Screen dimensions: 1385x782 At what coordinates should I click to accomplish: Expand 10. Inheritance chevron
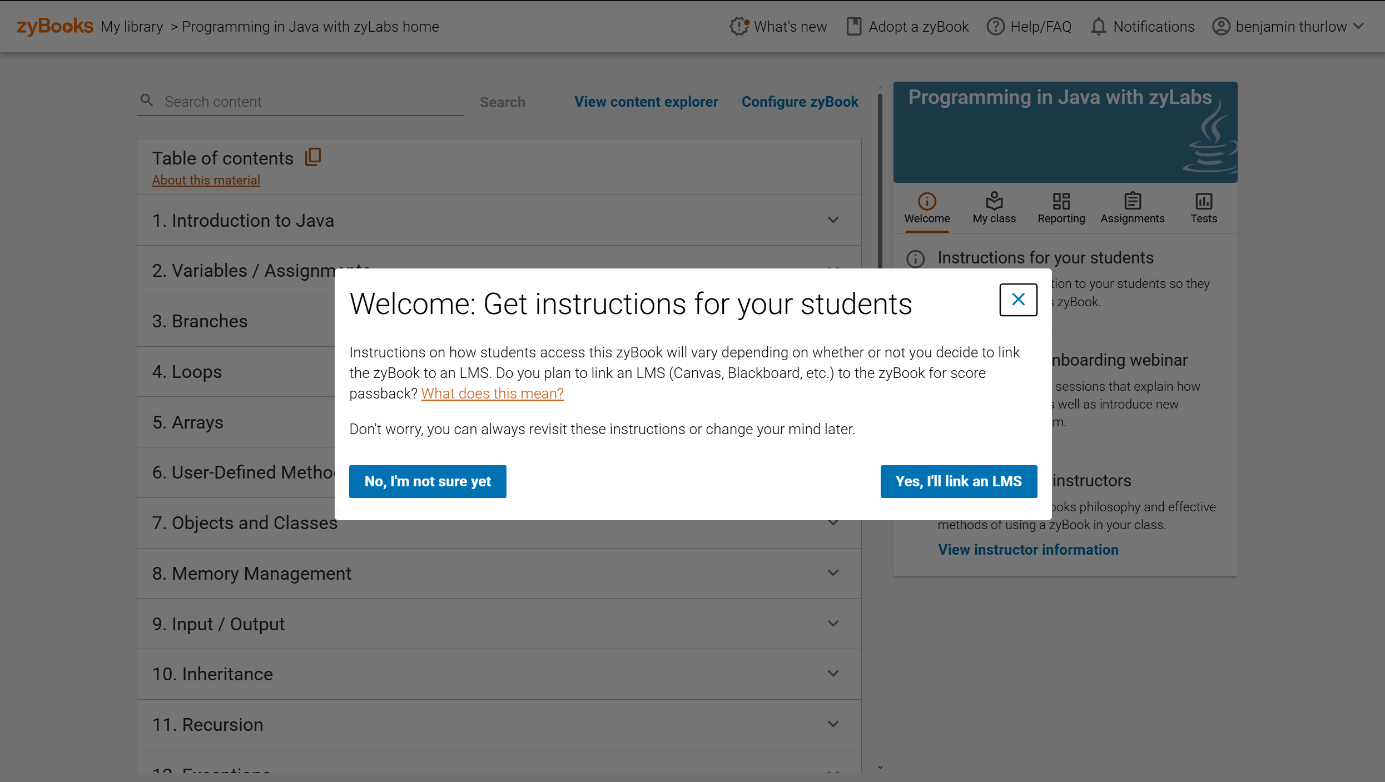(833, 674)
